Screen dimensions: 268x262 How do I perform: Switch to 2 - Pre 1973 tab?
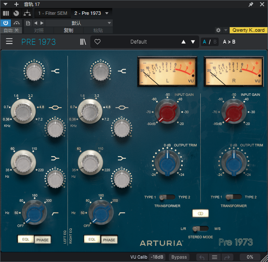coord(88,13)
